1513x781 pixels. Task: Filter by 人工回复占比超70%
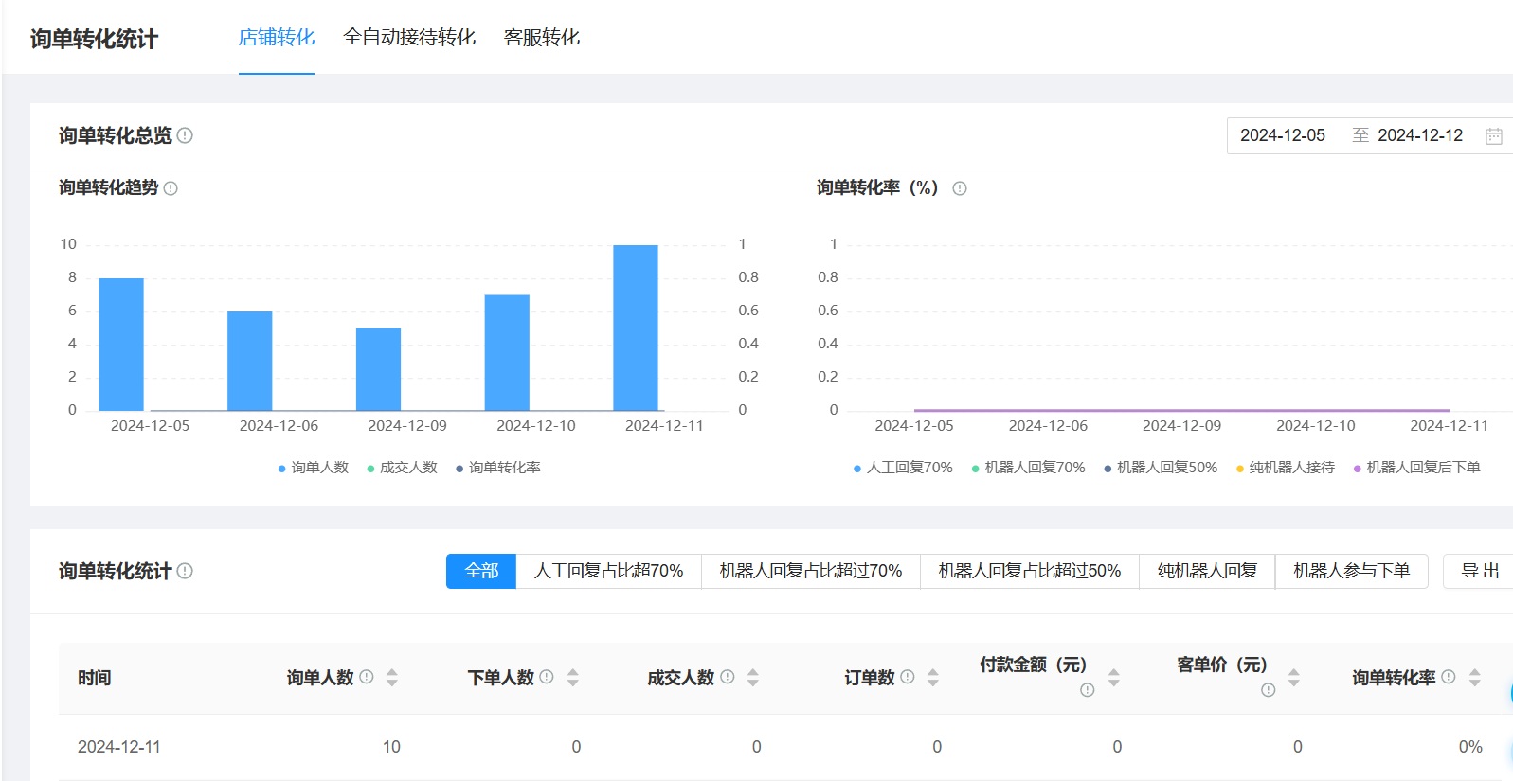click(x=609, y=571)
